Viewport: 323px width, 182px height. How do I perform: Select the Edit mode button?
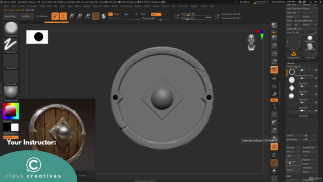click(55, 16)
